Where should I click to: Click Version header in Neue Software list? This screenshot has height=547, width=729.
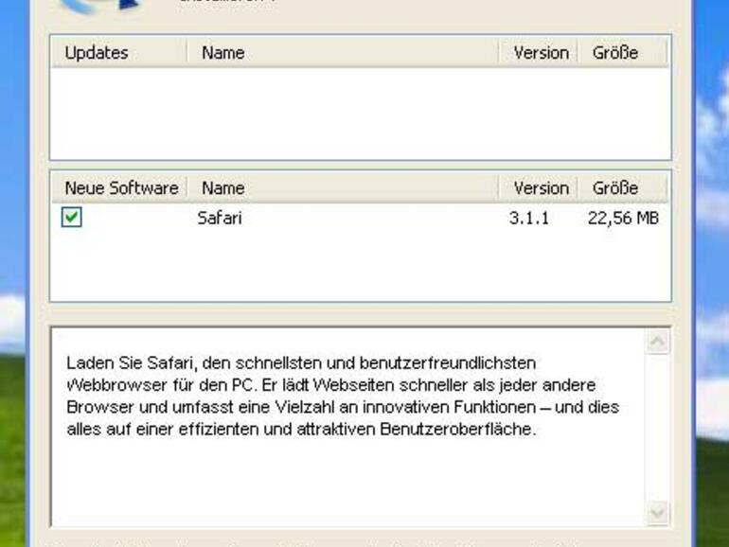coord(539,188)
